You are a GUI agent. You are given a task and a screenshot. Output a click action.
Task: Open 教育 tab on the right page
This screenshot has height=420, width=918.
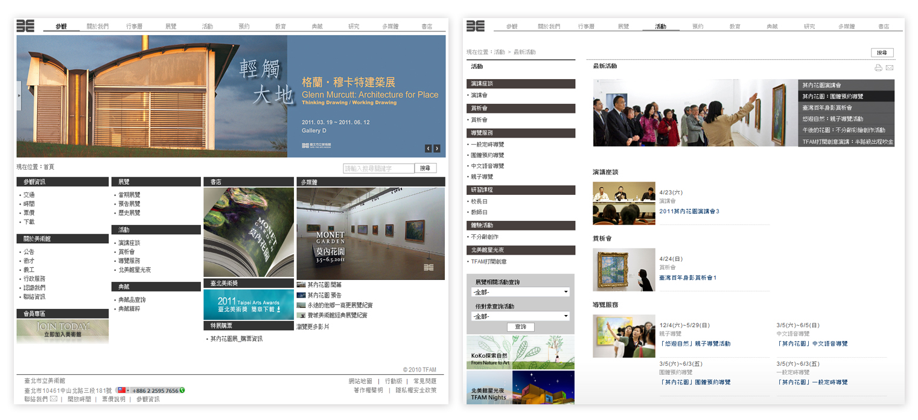(x=735, y=27)
